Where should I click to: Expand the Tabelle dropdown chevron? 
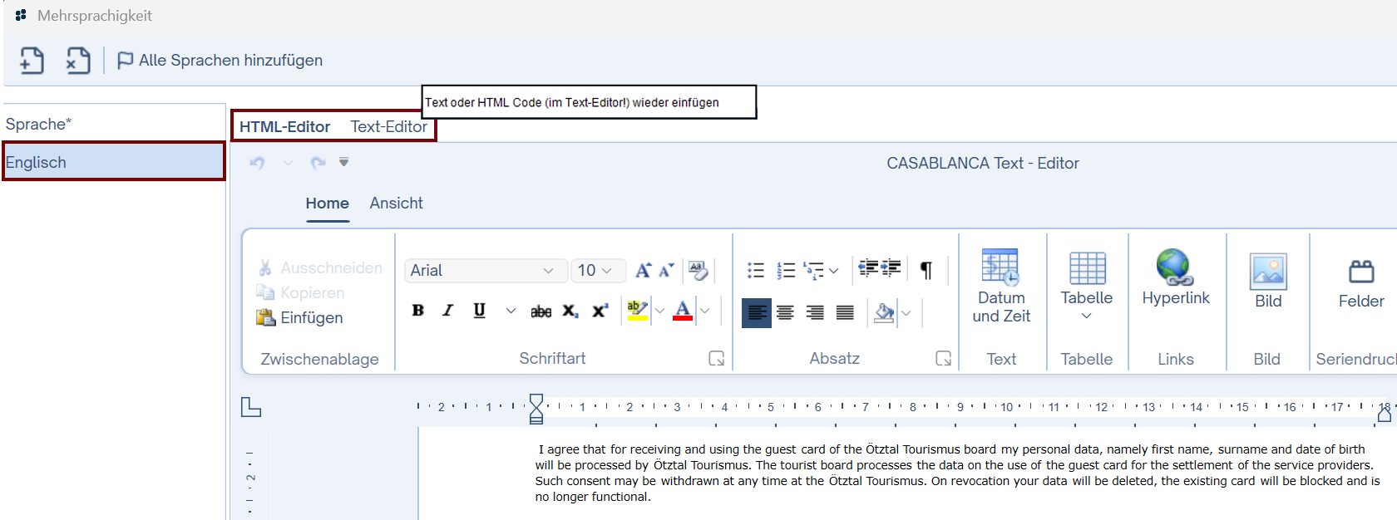coord(1086,316)
